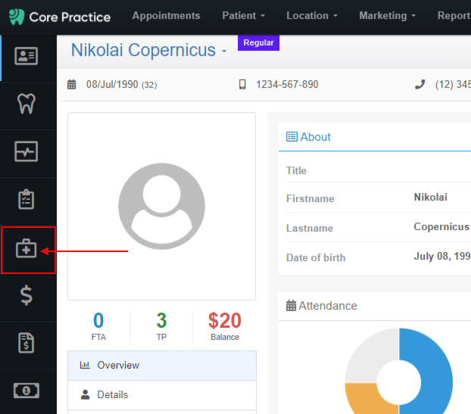Open the Report menu
This screenshot has height=414, width=471.
point(454,16)
